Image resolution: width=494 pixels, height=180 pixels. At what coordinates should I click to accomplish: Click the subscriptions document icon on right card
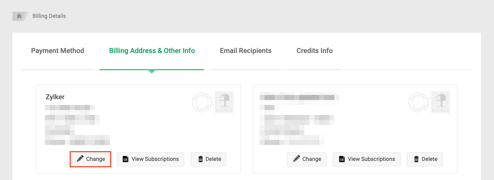pyautogui.click(x=341, y=159)
